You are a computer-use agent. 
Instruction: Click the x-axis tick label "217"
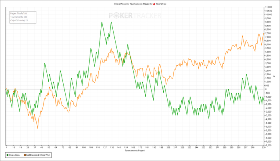click(175, 147)
